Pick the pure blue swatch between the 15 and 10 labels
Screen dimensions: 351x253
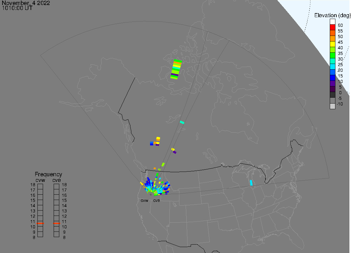pyautogui.click(x=332, y=78)
